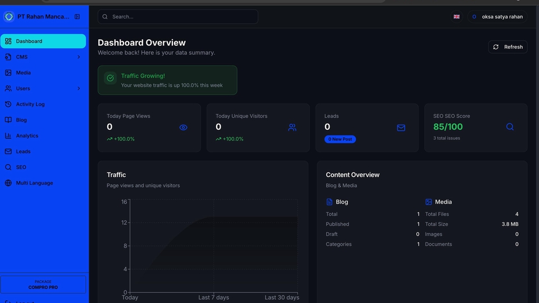Click the people icon on Today Unique Visitors card
The height and width of the screenshot is (303, 539).
pyautogui.click(x=292, y=128)
